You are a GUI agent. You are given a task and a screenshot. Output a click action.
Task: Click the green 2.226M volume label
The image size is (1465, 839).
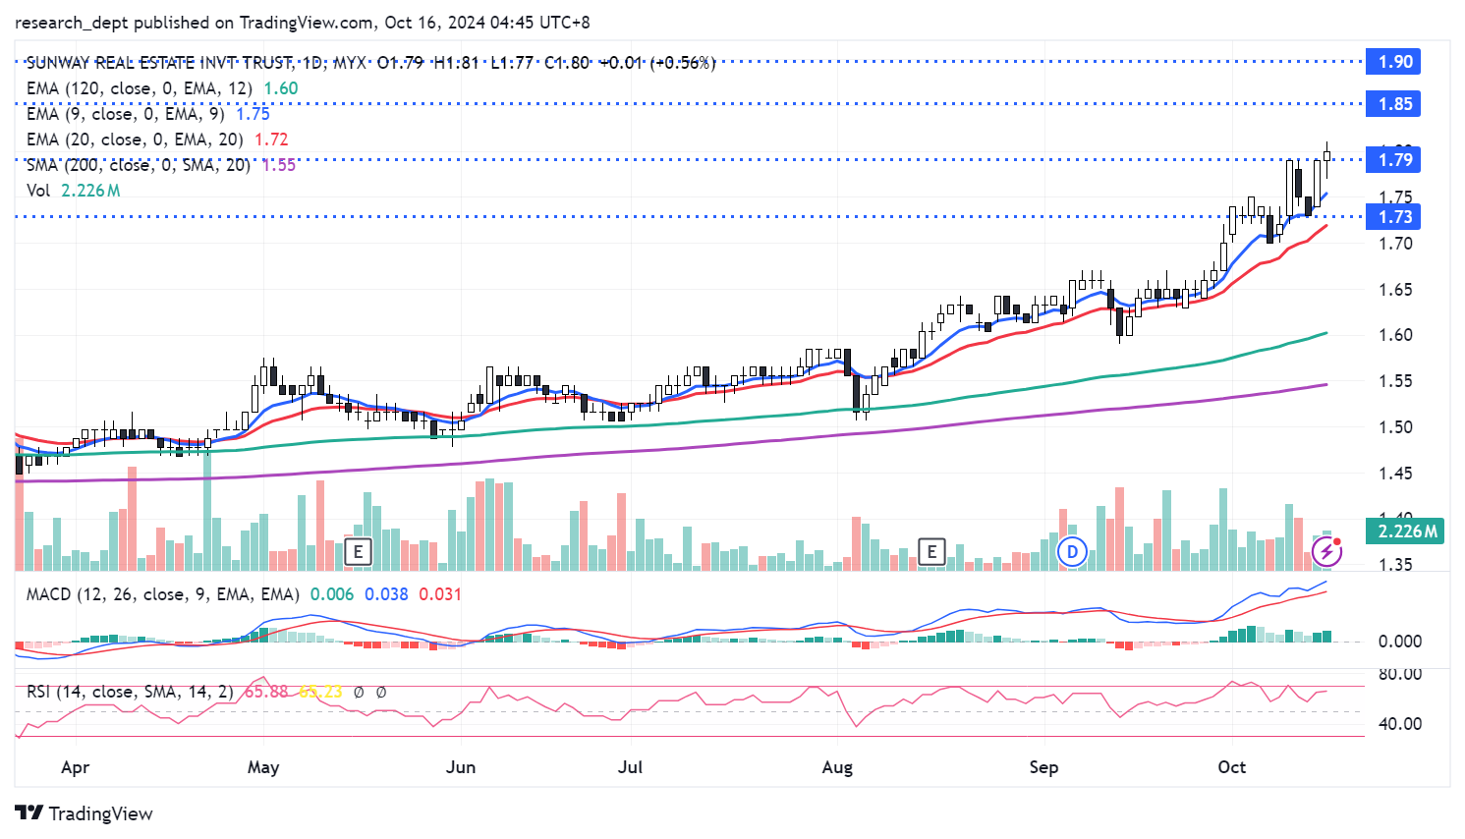(1406, 531)
